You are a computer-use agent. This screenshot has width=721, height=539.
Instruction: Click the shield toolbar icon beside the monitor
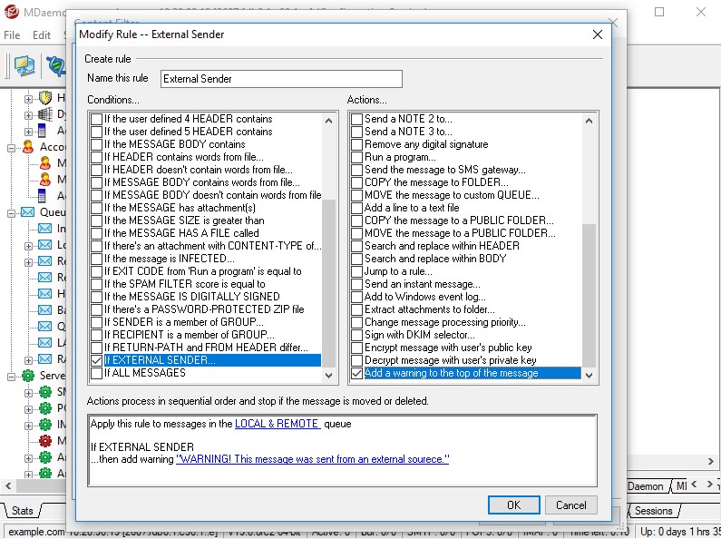[56, 66]
